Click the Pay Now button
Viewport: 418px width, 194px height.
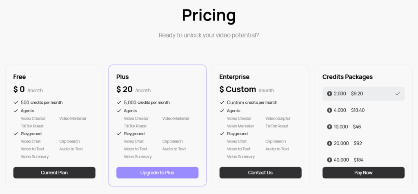coord(363,173)
